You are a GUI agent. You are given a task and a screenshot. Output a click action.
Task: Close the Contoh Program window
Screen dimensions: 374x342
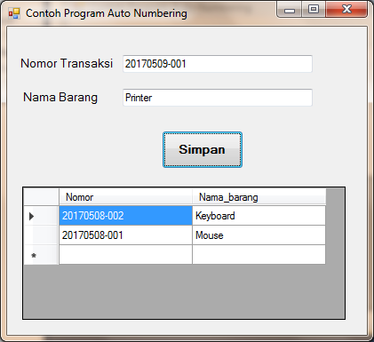[x=346, y=10]
